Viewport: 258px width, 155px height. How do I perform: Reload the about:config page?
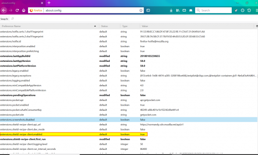tap(17, 10)
